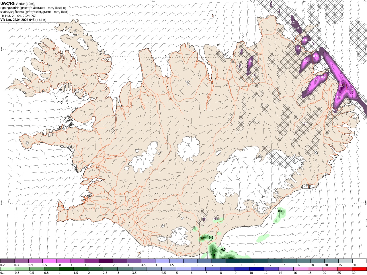Select upper legend swatch labeled 0.2
The image size is (367, 275).
(x=7, y=261)
